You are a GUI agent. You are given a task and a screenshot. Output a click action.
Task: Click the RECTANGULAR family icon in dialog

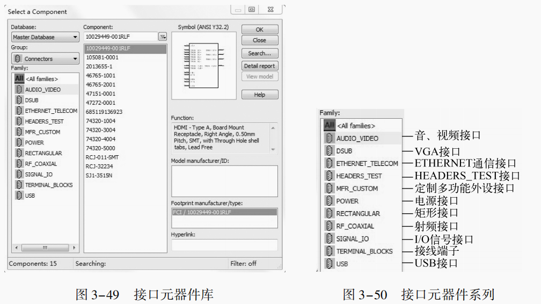(x=19, y=153)
